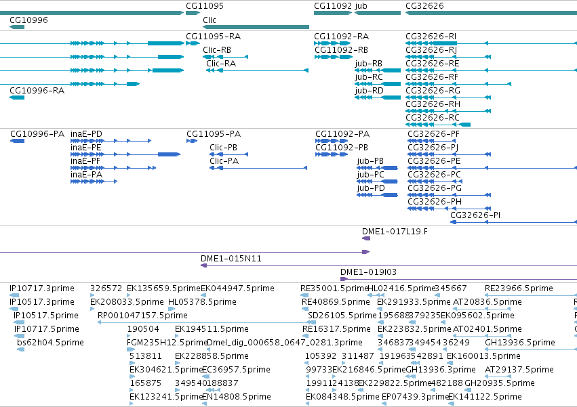The width and height of the screenshot is (577, 407).
Task: Click the CG32626-PF protein label
Action: 433,134
